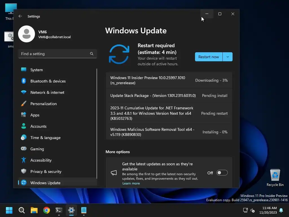Image resolution: width=289 pixels, height=217 pixels.
Task: Click the Apps icon in sidebar
Action: coord(24,115)
